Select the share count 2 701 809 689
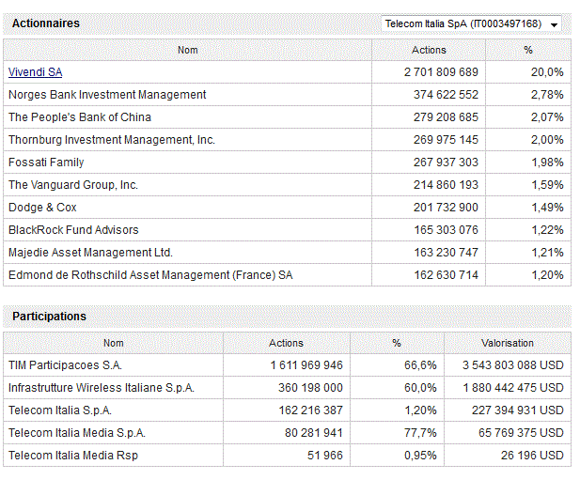Viewport: 580px width, 480px height. tap(441, 72)
